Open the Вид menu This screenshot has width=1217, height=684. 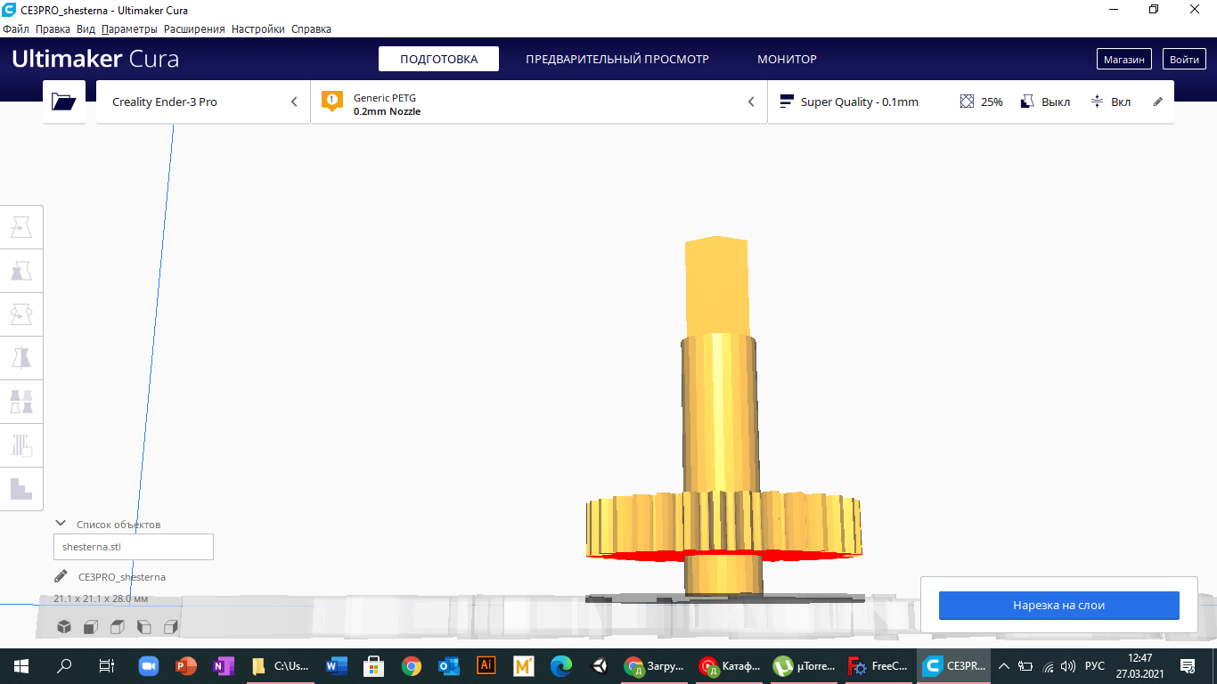click(x=86, y=28)
